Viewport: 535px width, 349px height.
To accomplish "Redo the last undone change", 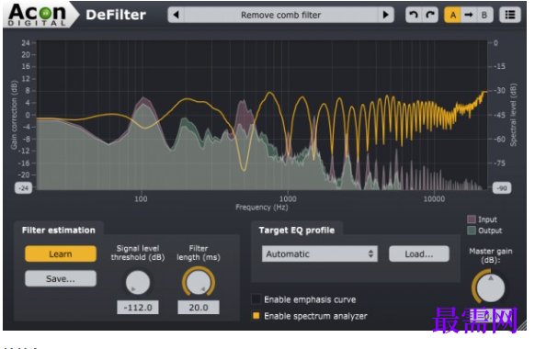I will click(430, 15).
